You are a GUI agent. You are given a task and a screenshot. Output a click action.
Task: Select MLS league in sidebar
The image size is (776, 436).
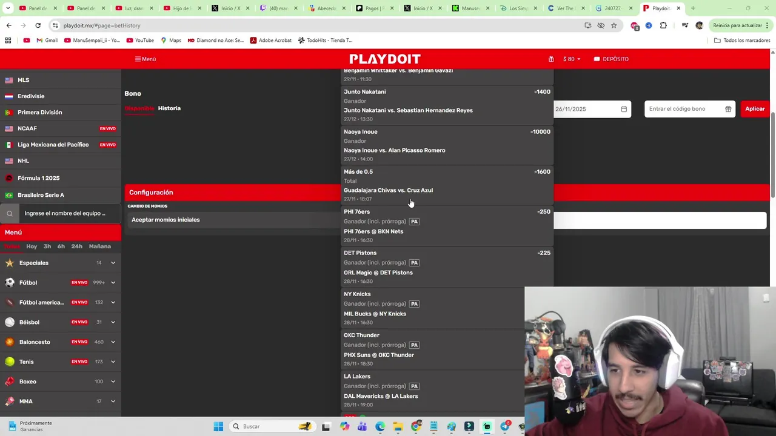coord(61,80)
